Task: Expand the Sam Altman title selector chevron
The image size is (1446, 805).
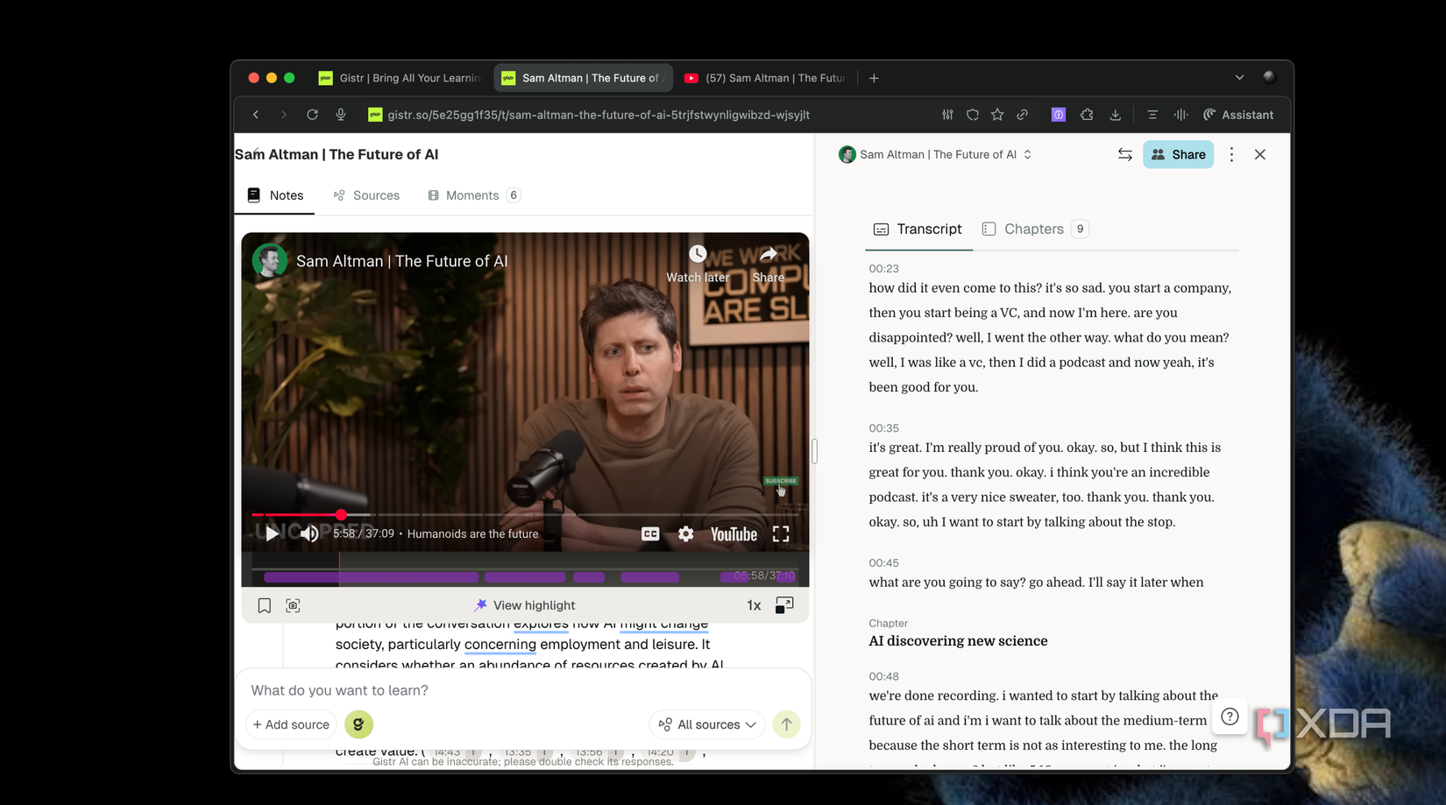Action: click(1027, 154)
